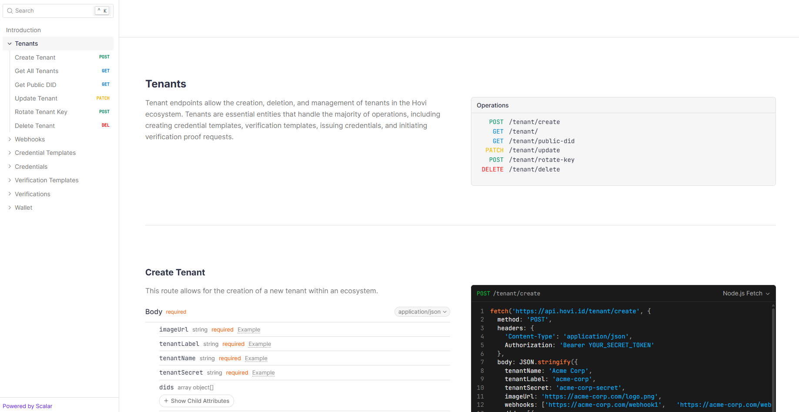This screenshot has height=412, width=799.
Task: Expand the Webhooks sidebar section
Action: click(x=10, y=139)
